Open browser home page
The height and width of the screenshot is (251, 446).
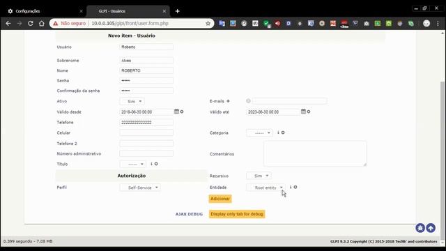[x=42, y=23]
